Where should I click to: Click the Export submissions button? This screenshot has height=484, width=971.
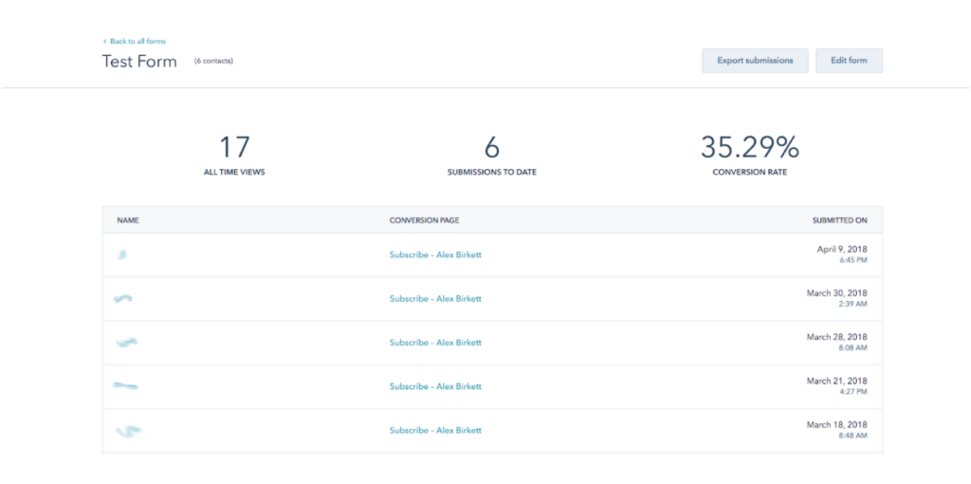(755, 61)
